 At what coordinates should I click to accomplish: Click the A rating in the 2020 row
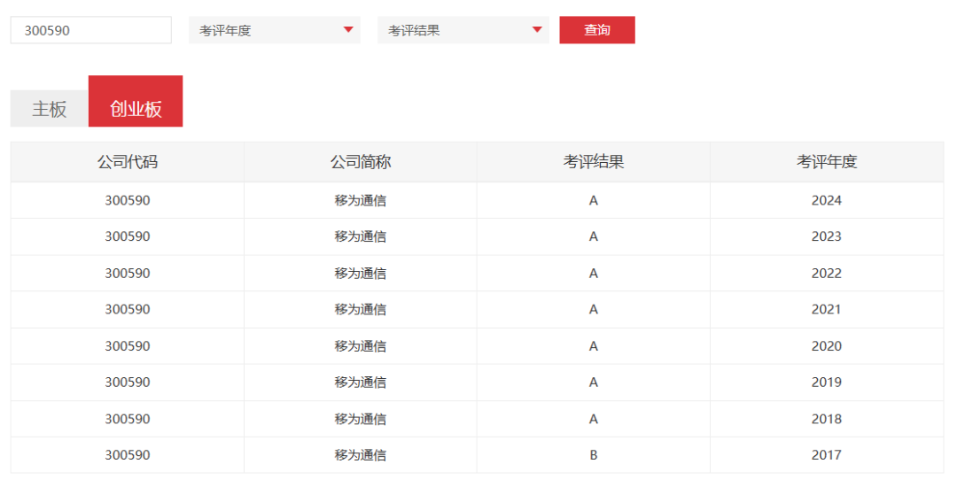tap(593, 346)
